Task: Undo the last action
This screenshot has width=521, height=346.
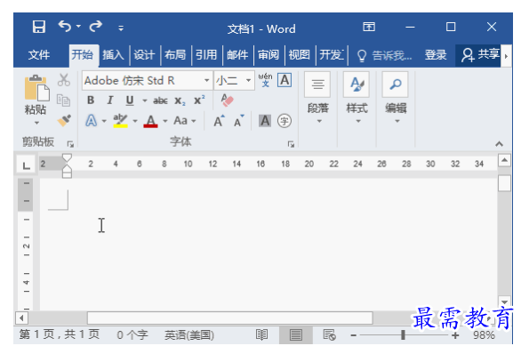Action: point(65,27)
